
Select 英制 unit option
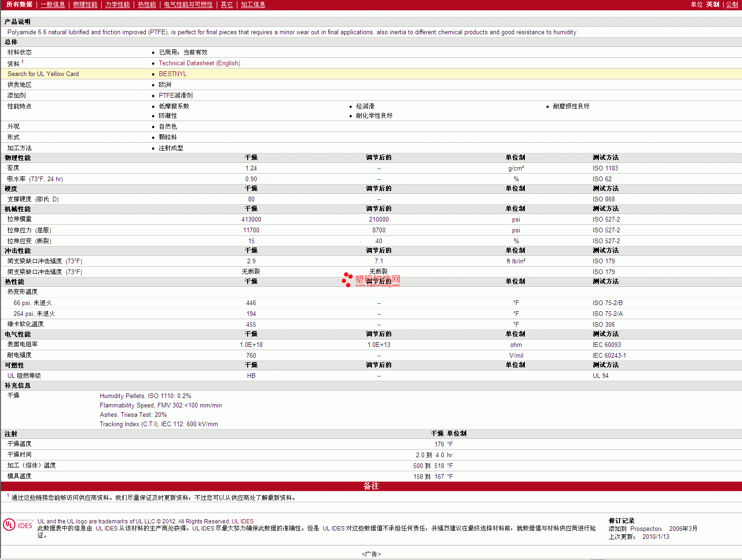point(712,4)
